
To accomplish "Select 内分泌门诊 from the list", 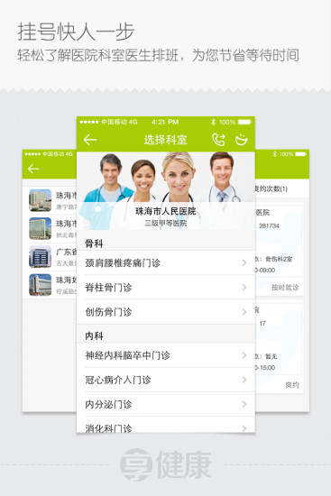I will 166,404.
